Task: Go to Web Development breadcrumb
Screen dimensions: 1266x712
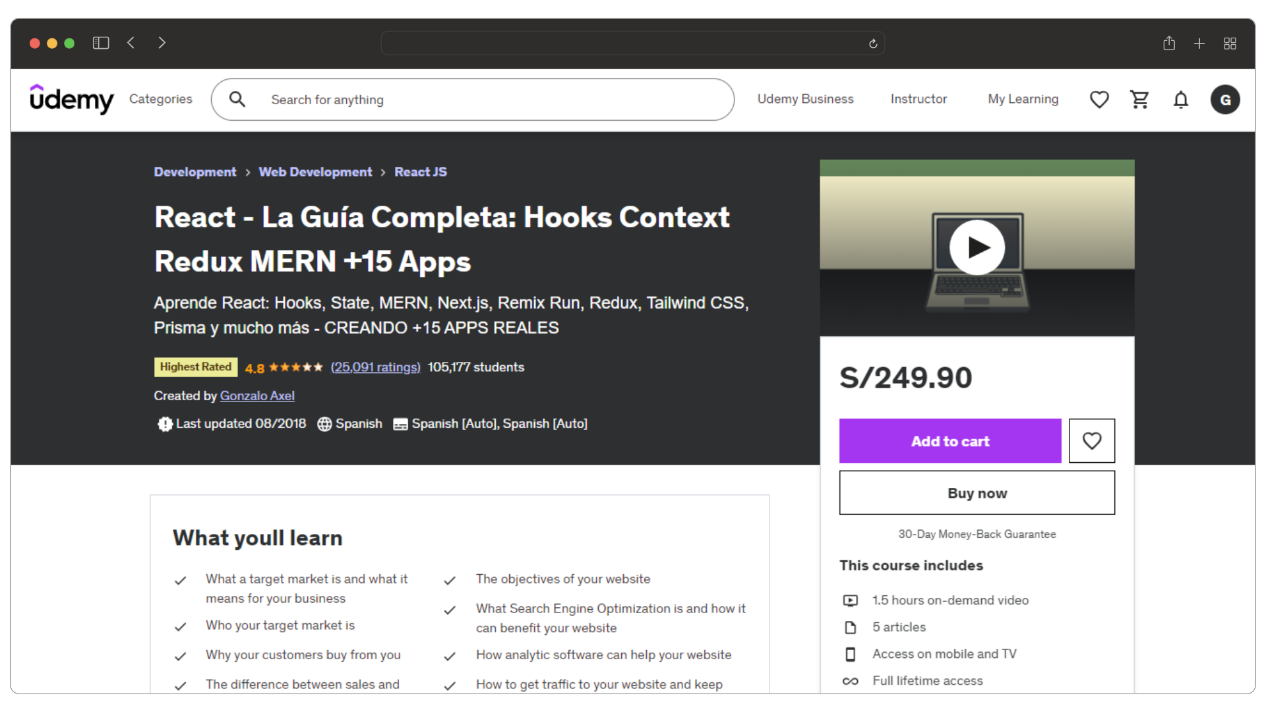Action: point(315,172)
